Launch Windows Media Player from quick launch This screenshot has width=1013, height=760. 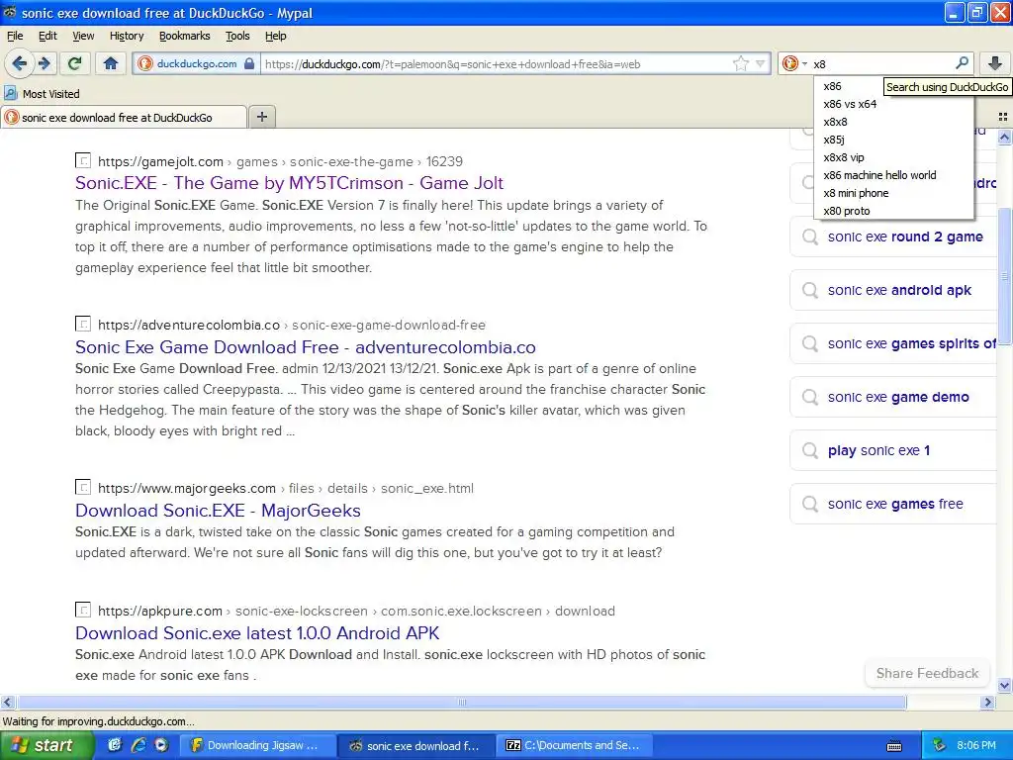161,745
